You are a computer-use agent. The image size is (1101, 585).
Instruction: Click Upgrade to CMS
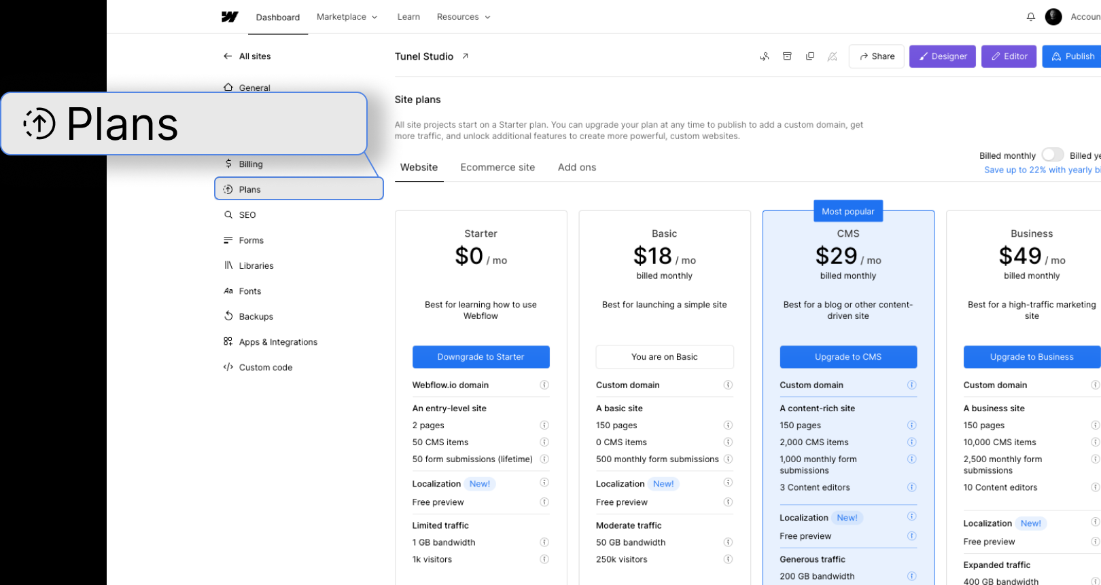pyautogui.click(x=848, y=357)
